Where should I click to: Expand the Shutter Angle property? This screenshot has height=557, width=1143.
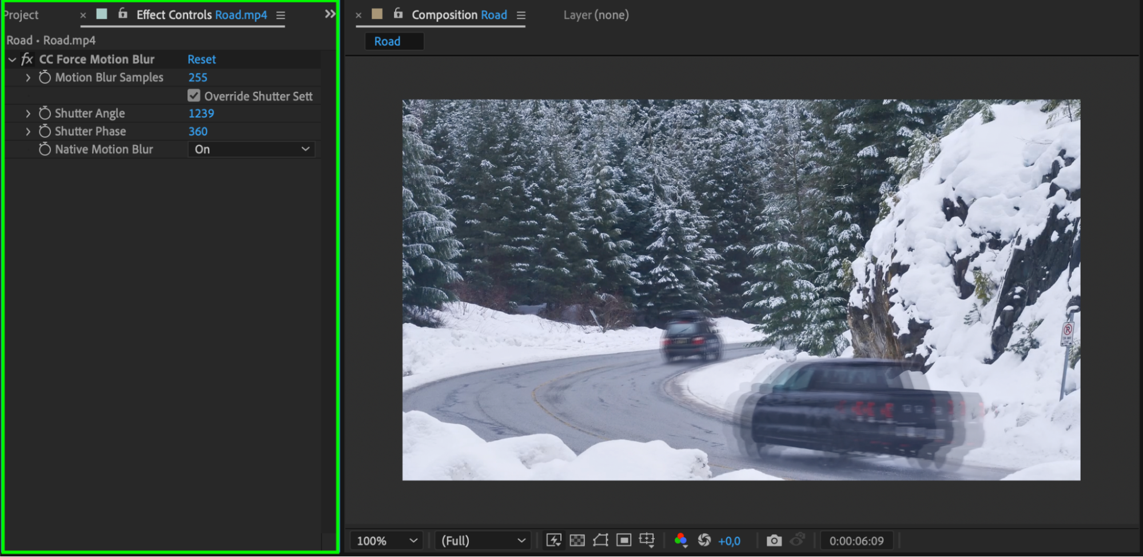coord(28,114)
